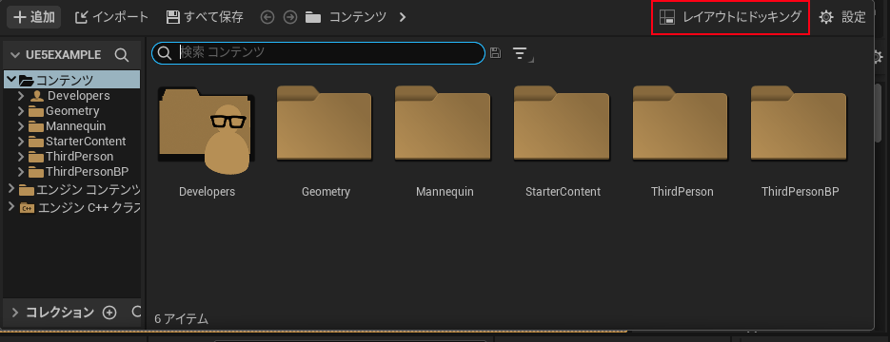This screenshot has height=342, width=890.
Task: Go forward with the history forward arrow
Action: 290,17
